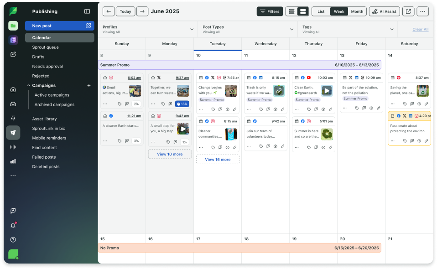Collapse the Publishing sidebar panel icon

coord(87,11)
